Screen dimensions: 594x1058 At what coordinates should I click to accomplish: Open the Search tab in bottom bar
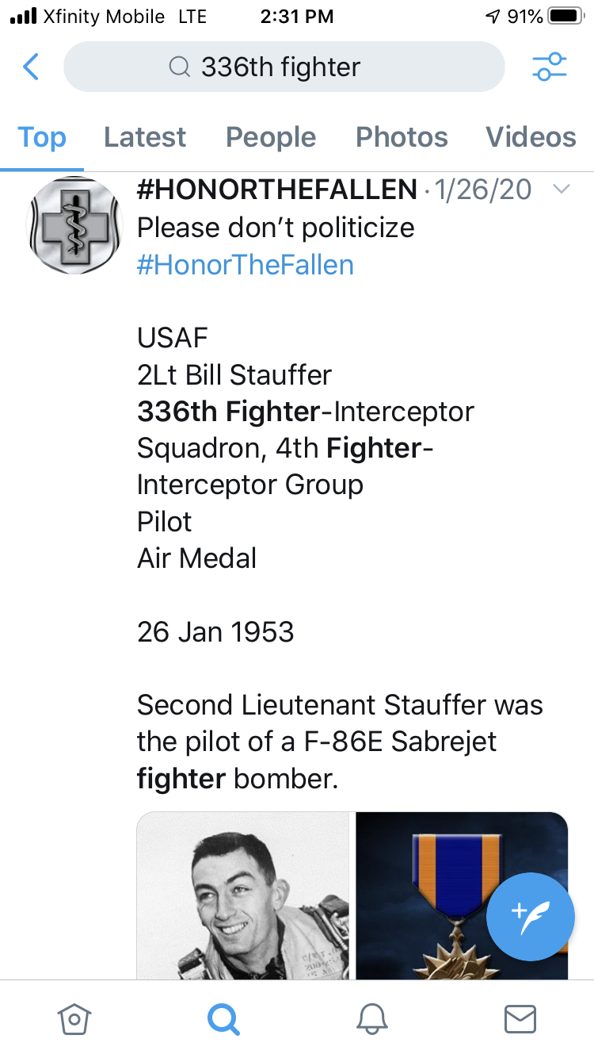[223, 1018]
